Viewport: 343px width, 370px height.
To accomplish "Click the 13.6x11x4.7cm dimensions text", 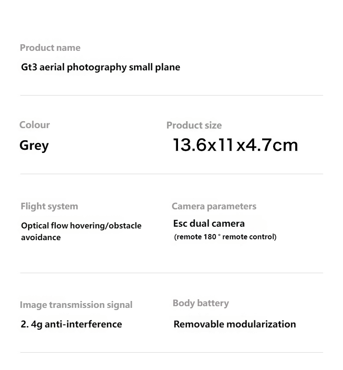I will 235,145.
